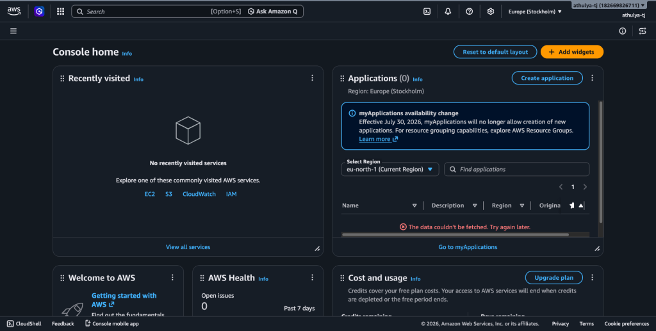Open Europe (Stockholm) region selector
Viewport: 656px width, 331px height.
(535, 12)
